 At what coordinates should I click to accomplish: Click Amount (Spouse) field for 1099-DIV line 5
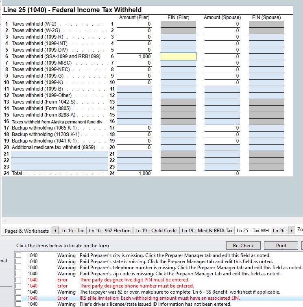[x=222, y=50]
